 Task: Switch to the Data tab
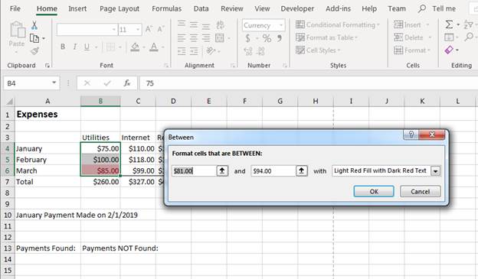[x=201, y=8]
